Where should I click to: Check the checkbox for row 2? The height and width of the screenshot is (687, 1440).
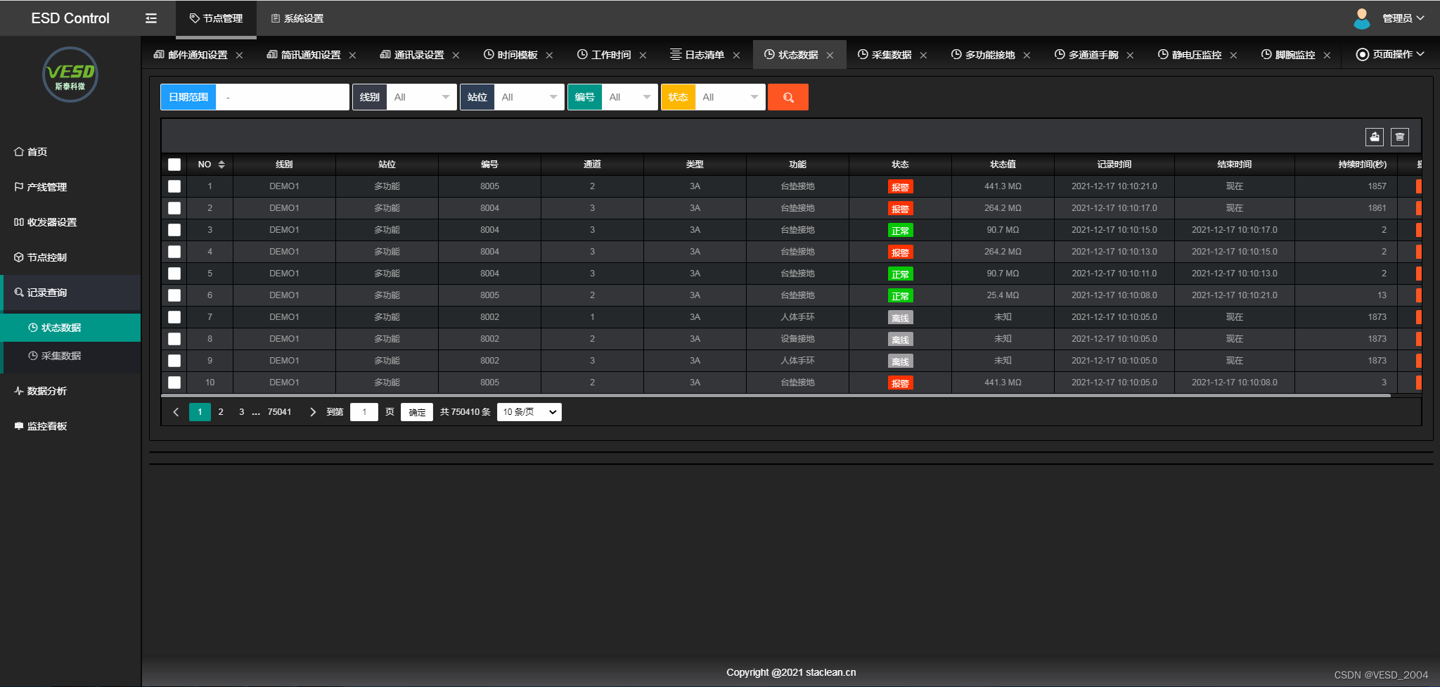coord(174,208)
